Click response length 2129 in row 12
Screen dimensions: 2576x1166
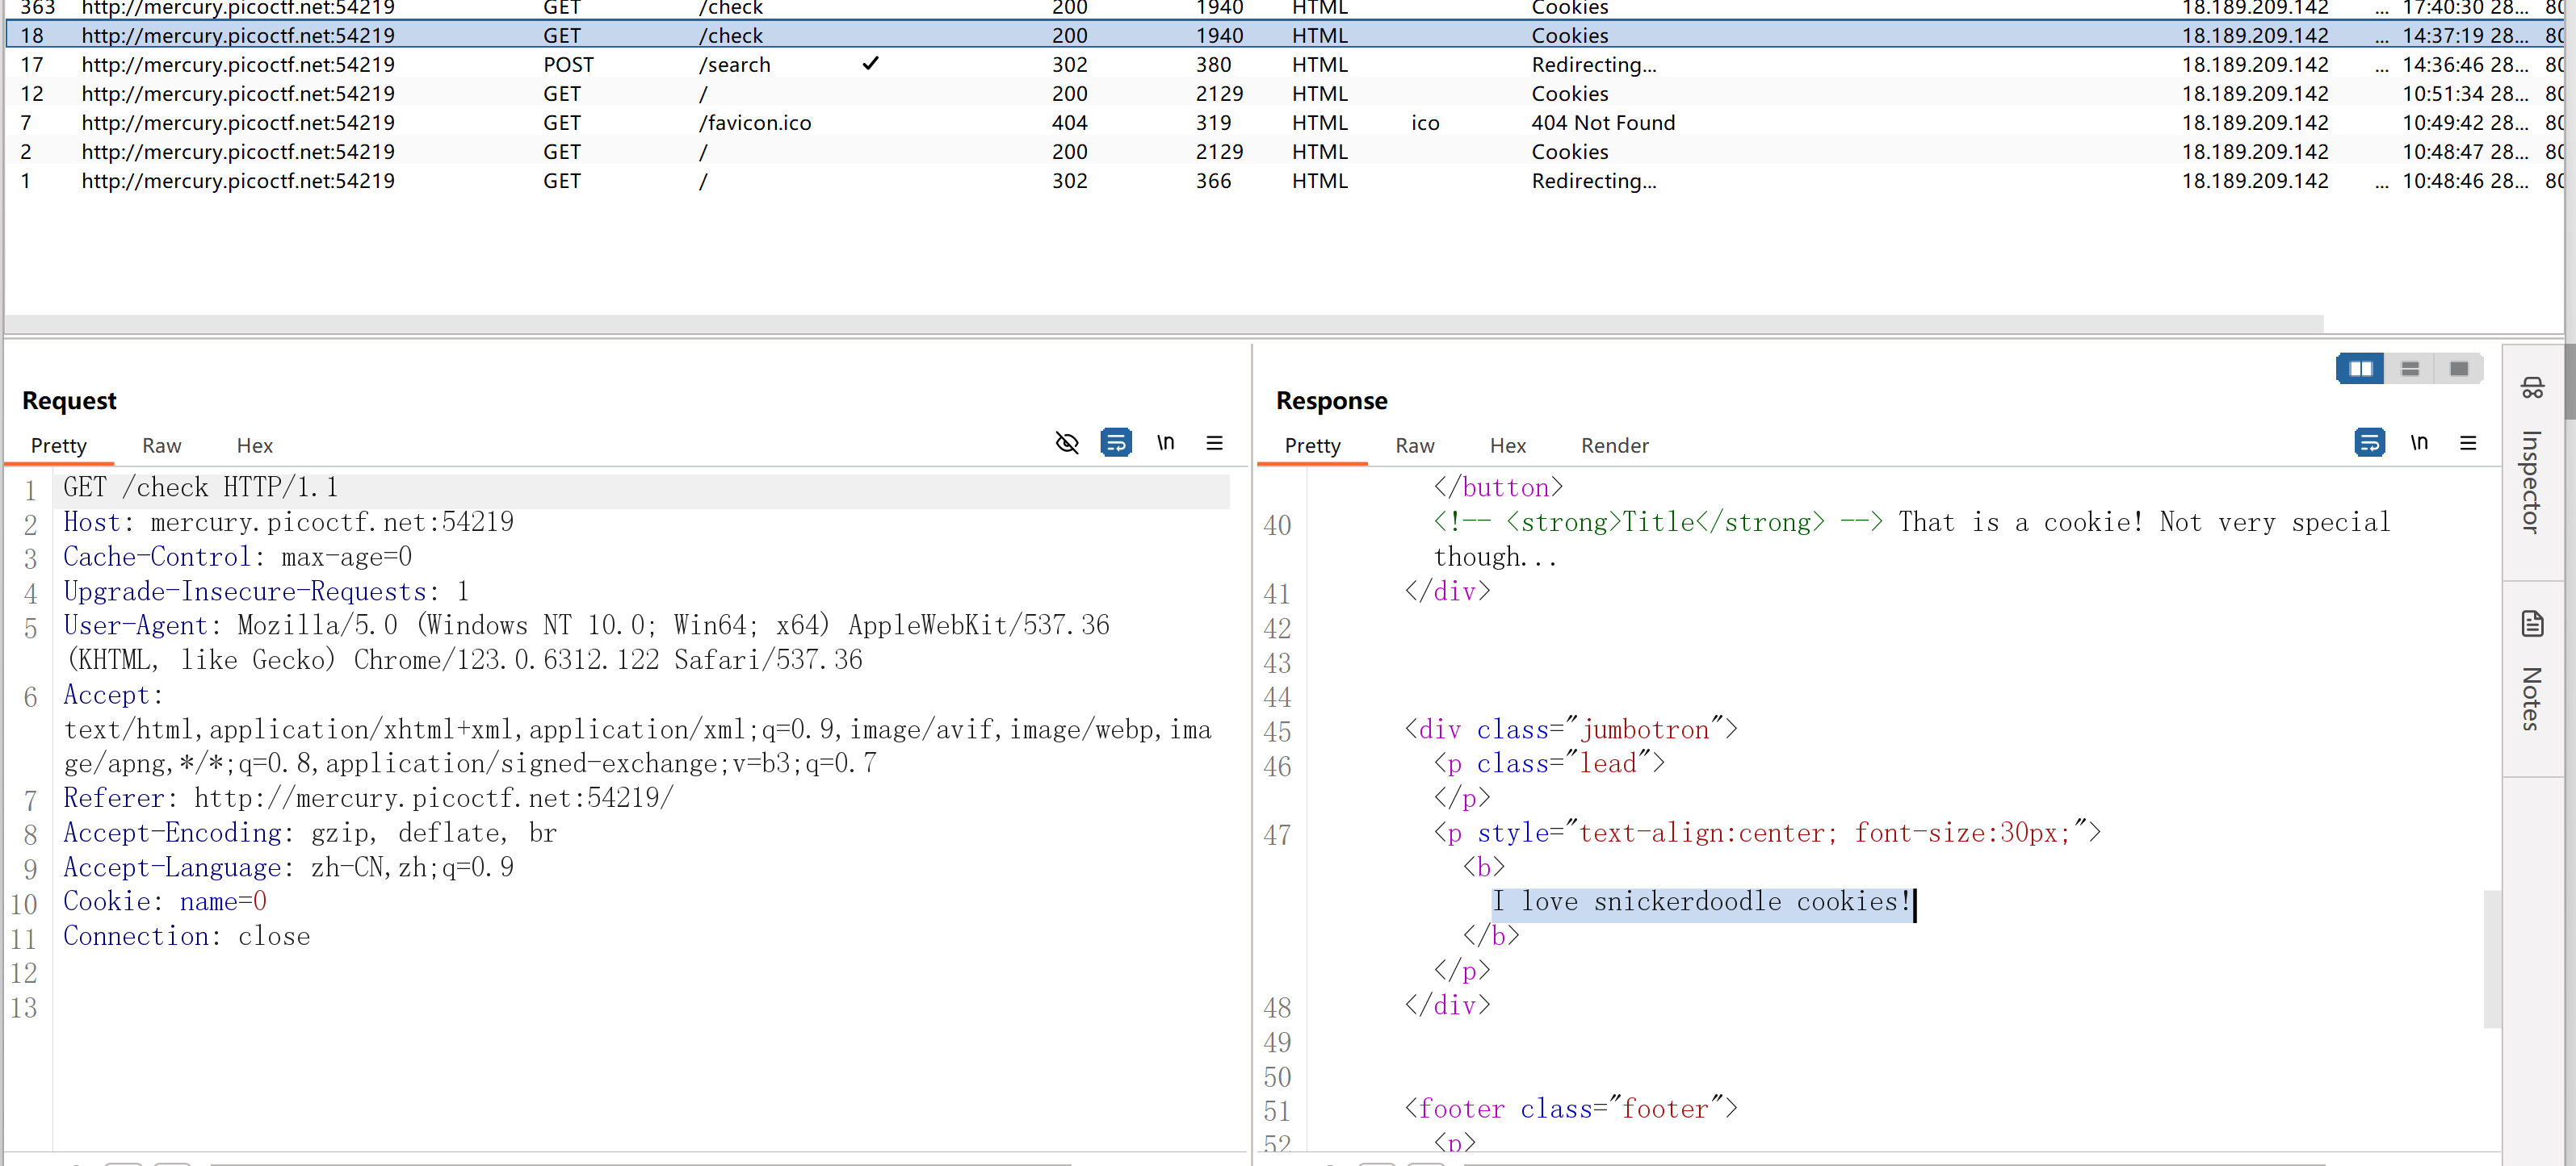[x=1219, y=94]
